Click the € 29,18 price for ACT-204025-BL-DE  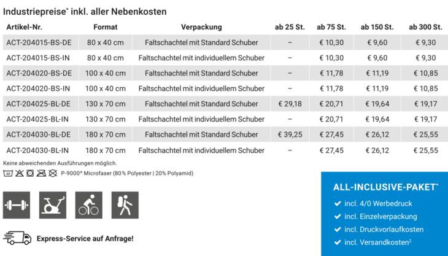click(x=290, y=104)
